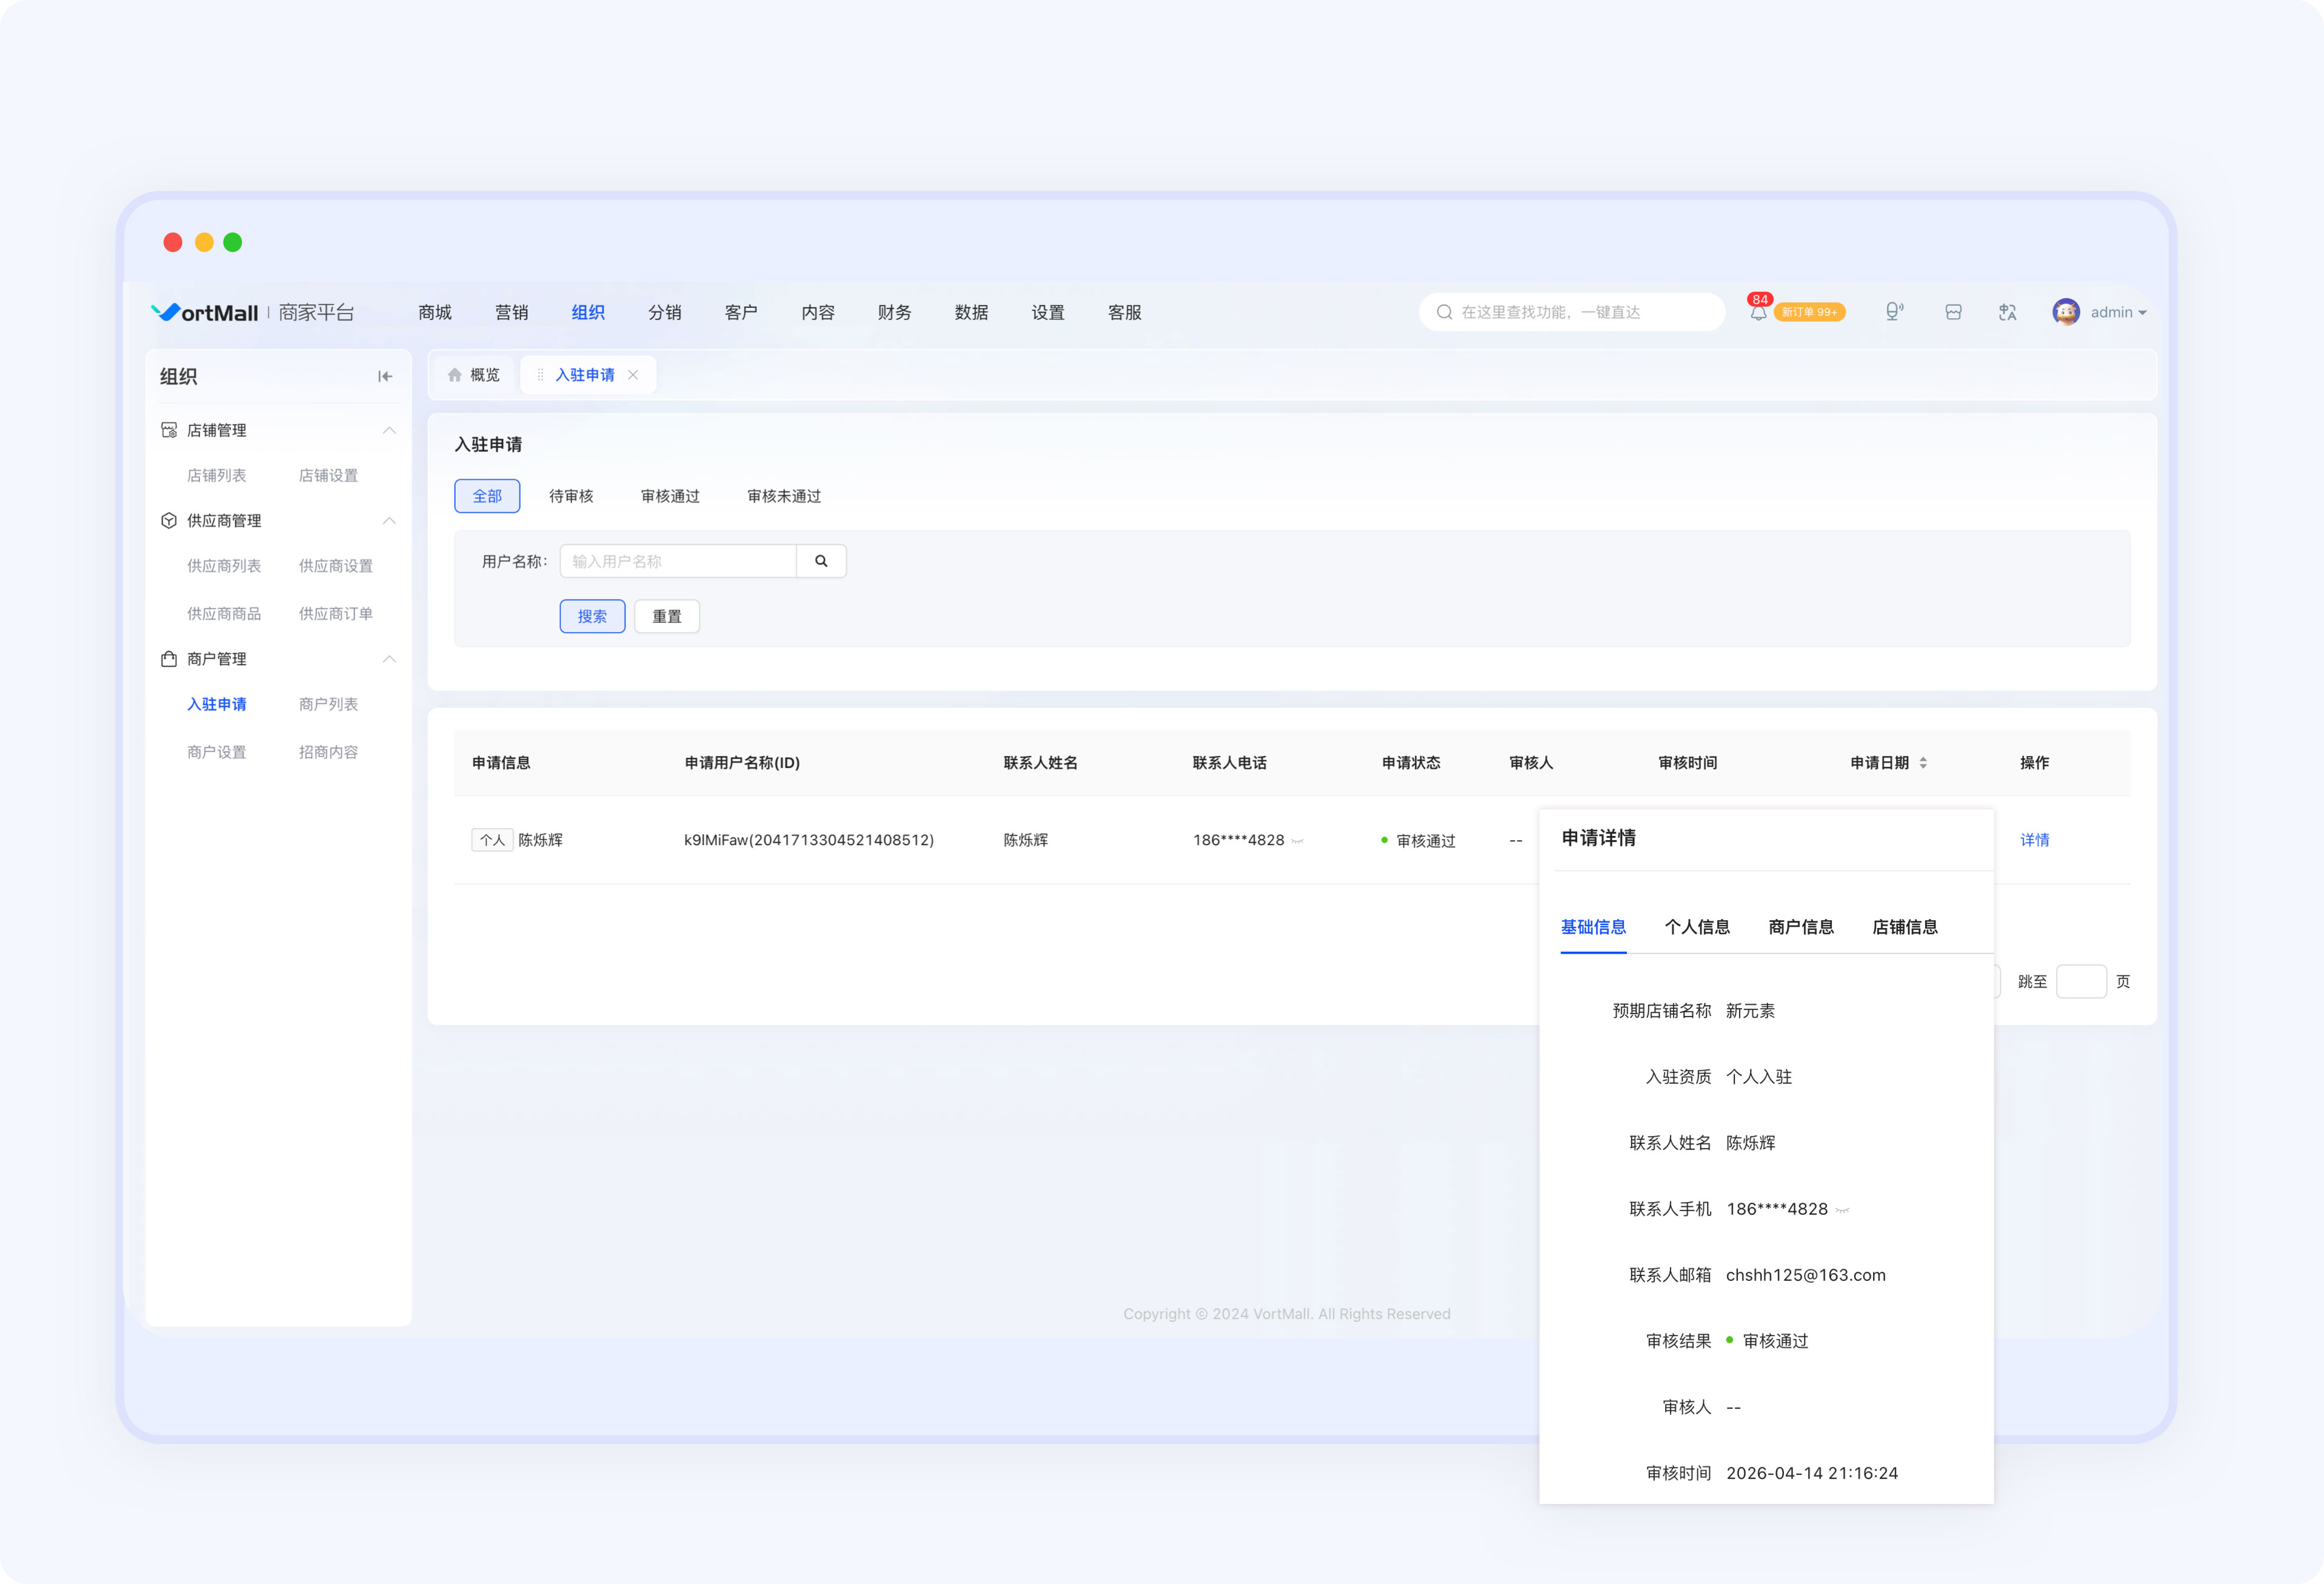The width and height of the screenshot is (2324, 1584).
Task: Switch to the 个人信息 detail tab
Action: tap(1697, 927)
